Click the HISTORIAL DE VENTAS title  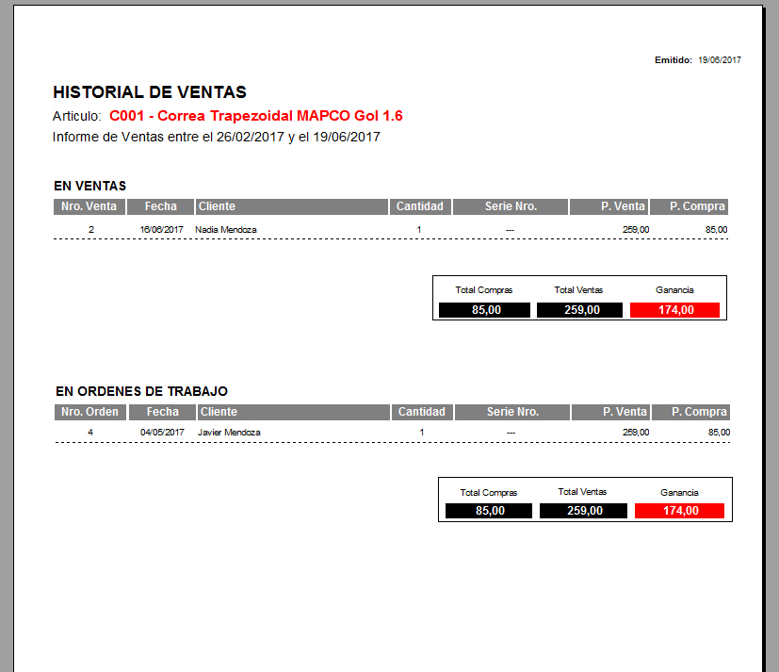(x=150, y=92)
